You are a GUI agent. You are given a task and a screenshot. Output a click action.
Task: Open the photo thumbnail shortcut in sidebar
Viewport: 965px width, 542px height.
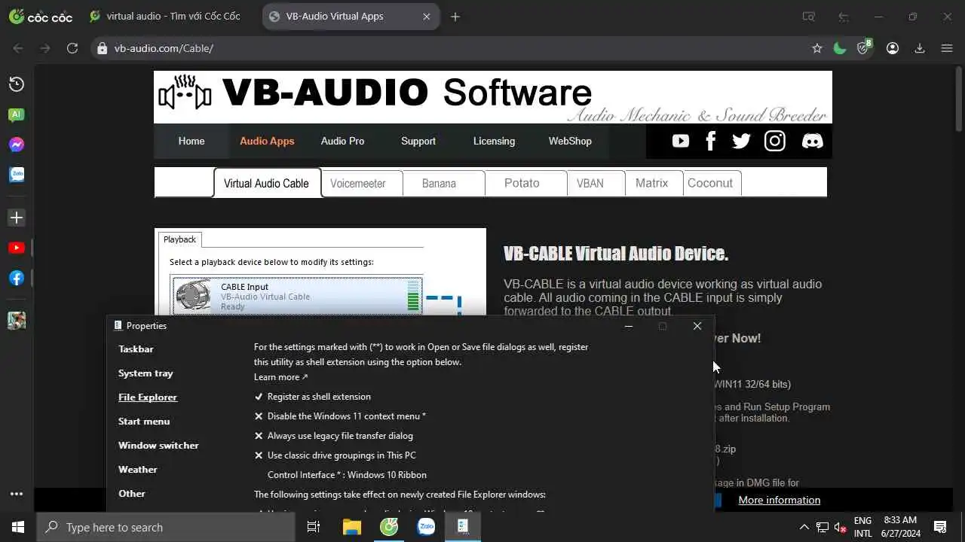click(17, 320)
